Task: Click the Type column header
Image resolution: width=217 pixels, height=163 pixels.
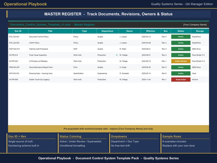Action: (84, 31)
